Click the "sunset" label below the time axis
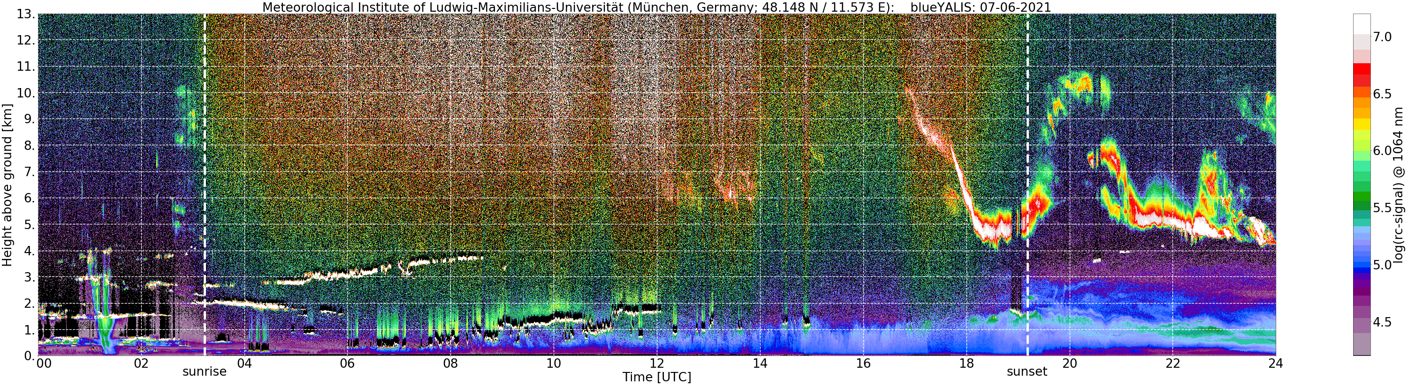Screen dimensions: 1408x386 (x=1027, y=372)
